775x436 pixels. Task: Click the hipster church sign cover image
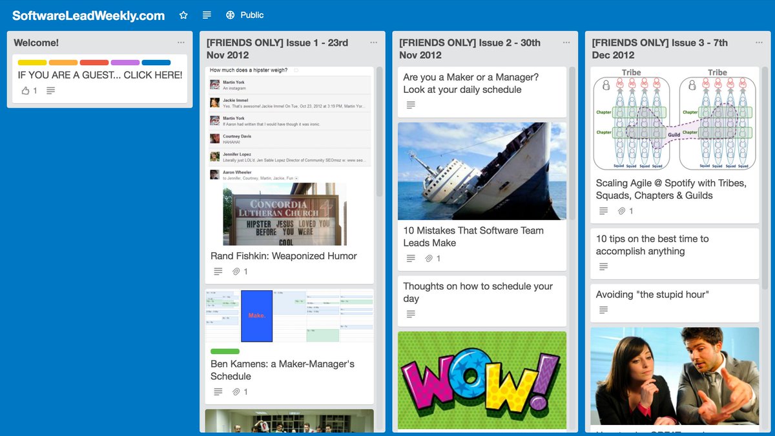coord(285,214)
